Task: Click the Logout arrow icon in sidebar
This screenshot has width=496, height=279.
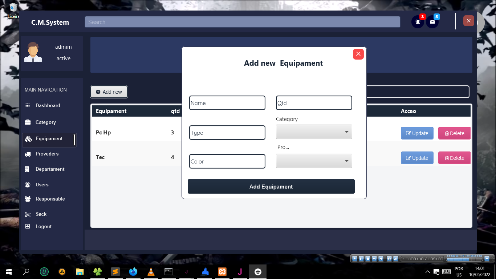Action: click(28, 226)
